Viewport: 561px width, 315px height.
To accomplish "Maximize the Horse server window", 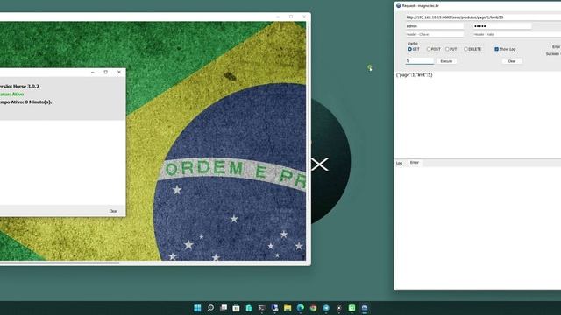I will [105, 72].
